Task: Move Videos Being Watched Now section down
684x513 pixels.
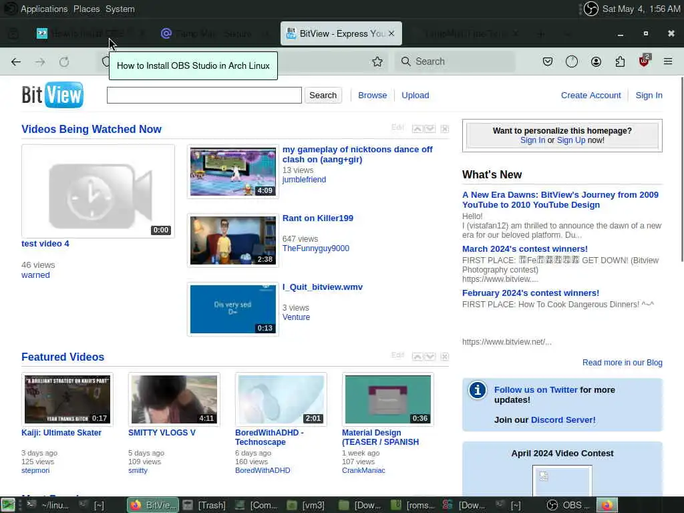Action: tap(430, 129)
